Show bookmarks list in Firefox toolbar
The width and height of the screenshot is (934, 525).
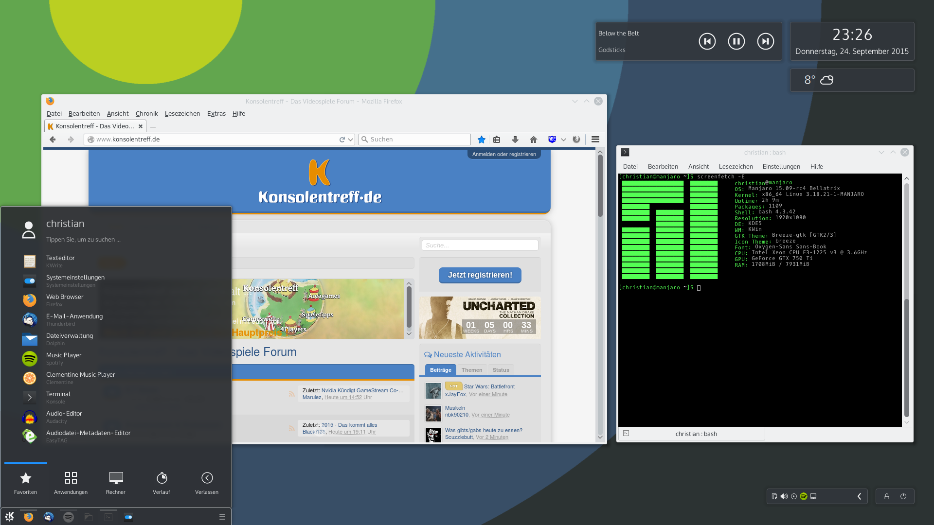(x=497, y=140)
